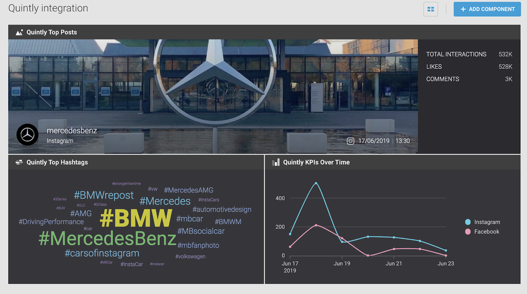
Task: Click the Mercedes-Benz profile avatar
Action: pos(27,135)
